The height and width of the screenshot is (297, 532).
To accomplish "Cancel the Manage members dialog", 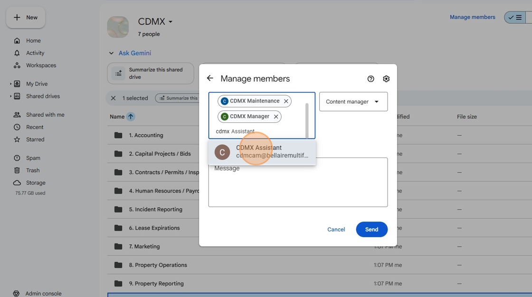I will 336,230.
